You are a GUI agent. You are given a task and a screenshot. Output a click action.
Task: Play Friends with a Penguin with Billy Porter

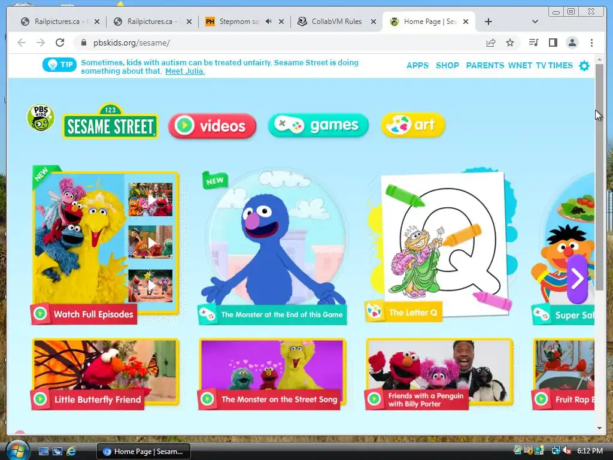tap(439, 374)
